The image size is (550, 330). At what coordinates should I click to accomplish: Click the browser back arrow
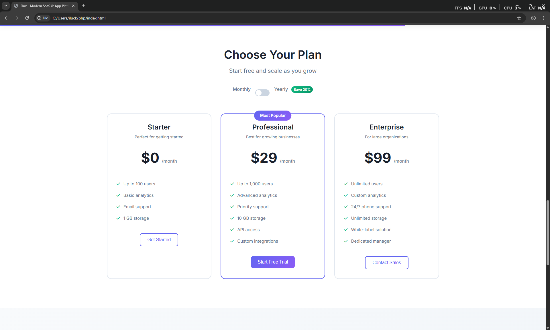[x=6, y=18]
